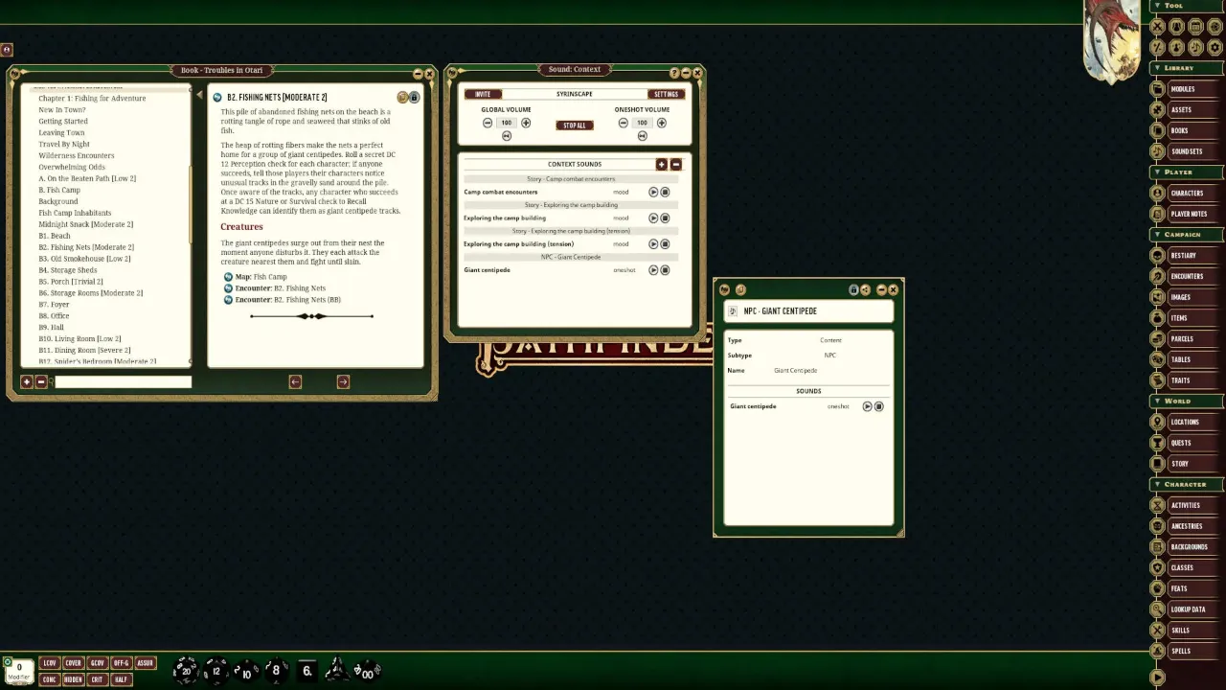Go to the next book page arrow

pos(343,382)
